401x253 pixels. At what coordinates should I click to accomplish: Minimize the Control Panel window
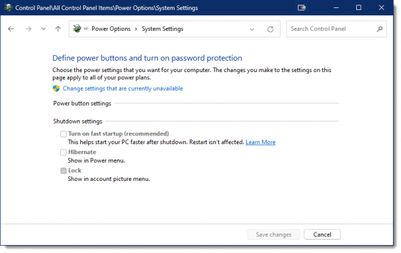(x=336, y=7)
